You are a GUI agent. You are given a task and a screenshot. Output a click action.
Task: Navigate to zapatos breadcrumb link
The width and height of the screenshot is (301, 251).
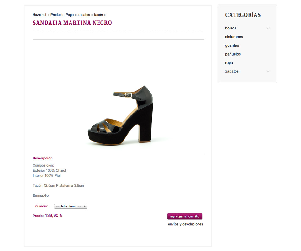click(84, 15)
